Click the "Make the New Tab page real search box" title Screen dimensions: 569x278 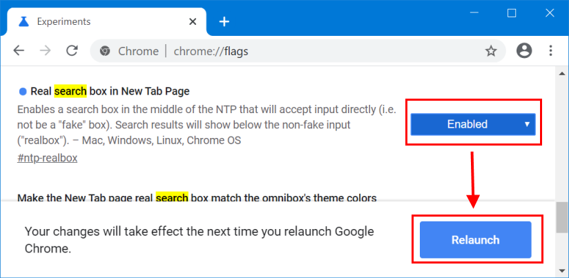(x=197, y=198)
